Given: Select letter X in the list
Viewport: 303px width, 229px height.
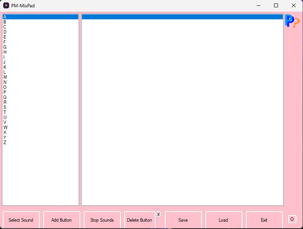Looking at the screenshot, I should (x=41, y=133).
